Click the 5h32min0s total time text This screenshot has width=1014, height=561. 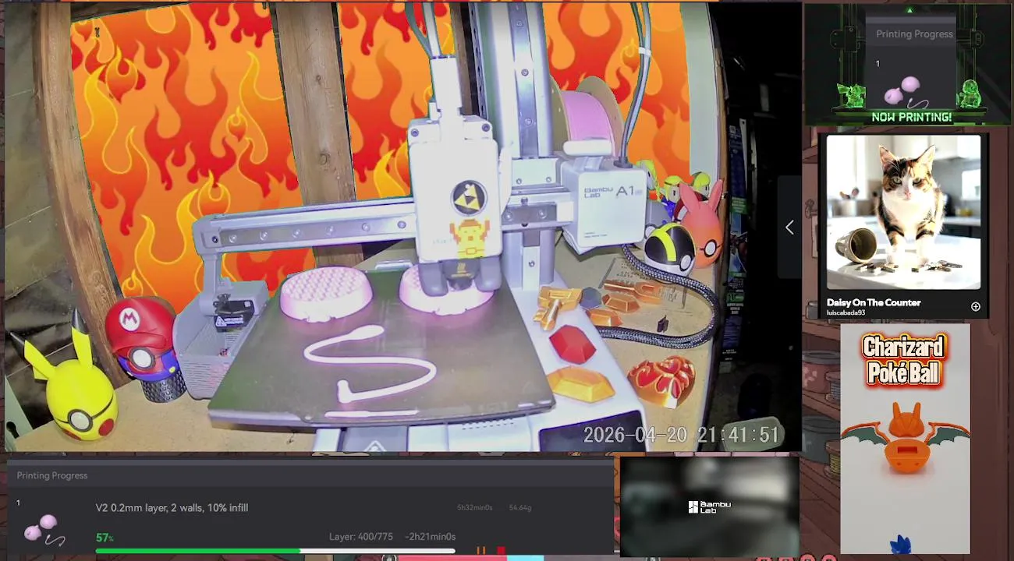[x=474, y=508]
